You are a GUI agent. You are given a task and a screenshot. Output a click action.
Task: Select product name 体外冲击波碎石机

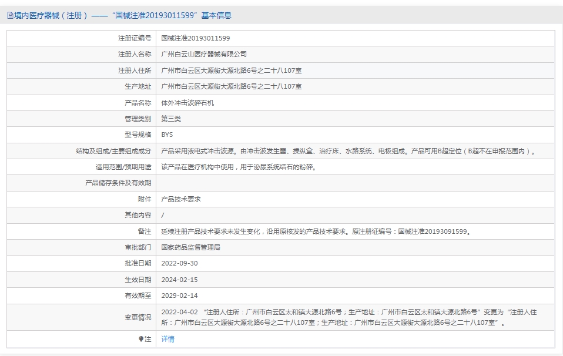pos(187,103)
